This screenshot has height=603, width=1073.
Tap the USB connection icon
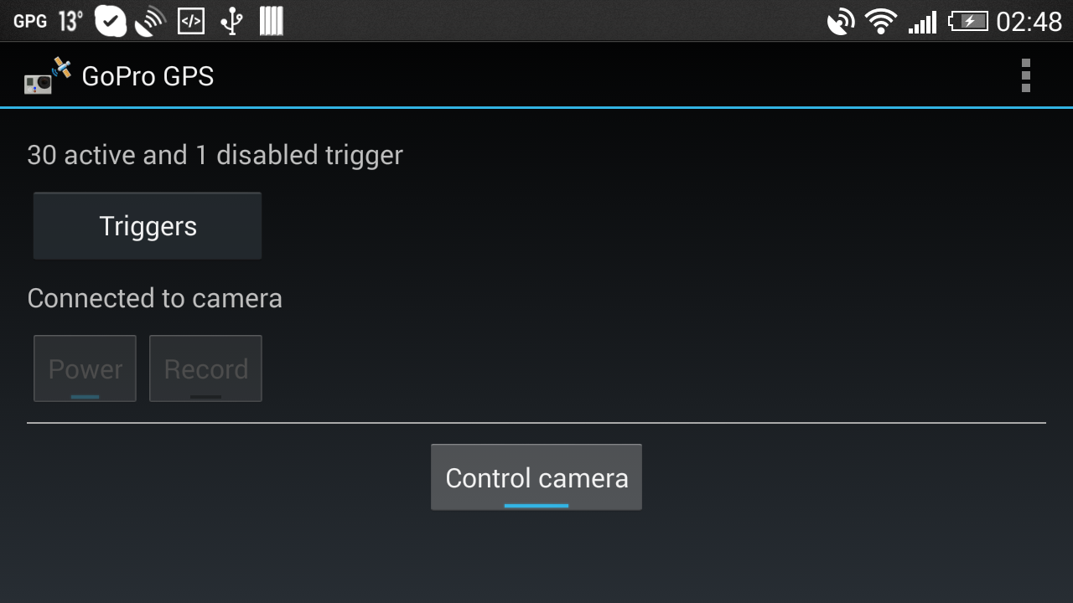point(231,21)
